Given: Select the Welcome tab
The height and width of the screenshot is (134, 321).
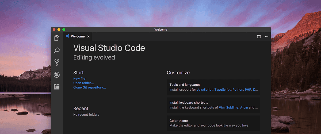Looking at the screenshot, I should click(78, 36).
